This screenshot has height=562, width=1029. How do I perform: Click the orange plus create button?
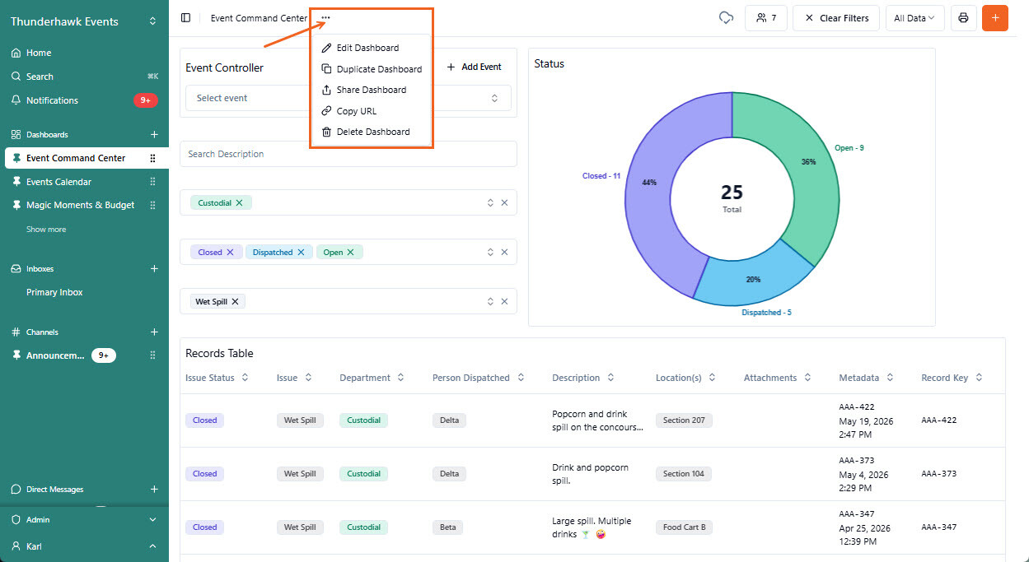(x=995, y=17)
